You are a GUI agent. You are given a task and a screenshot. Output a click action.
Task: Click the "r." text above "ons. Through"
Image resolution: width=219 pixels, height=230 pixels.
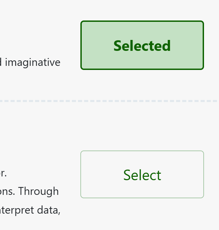click(x=3, y=173)
